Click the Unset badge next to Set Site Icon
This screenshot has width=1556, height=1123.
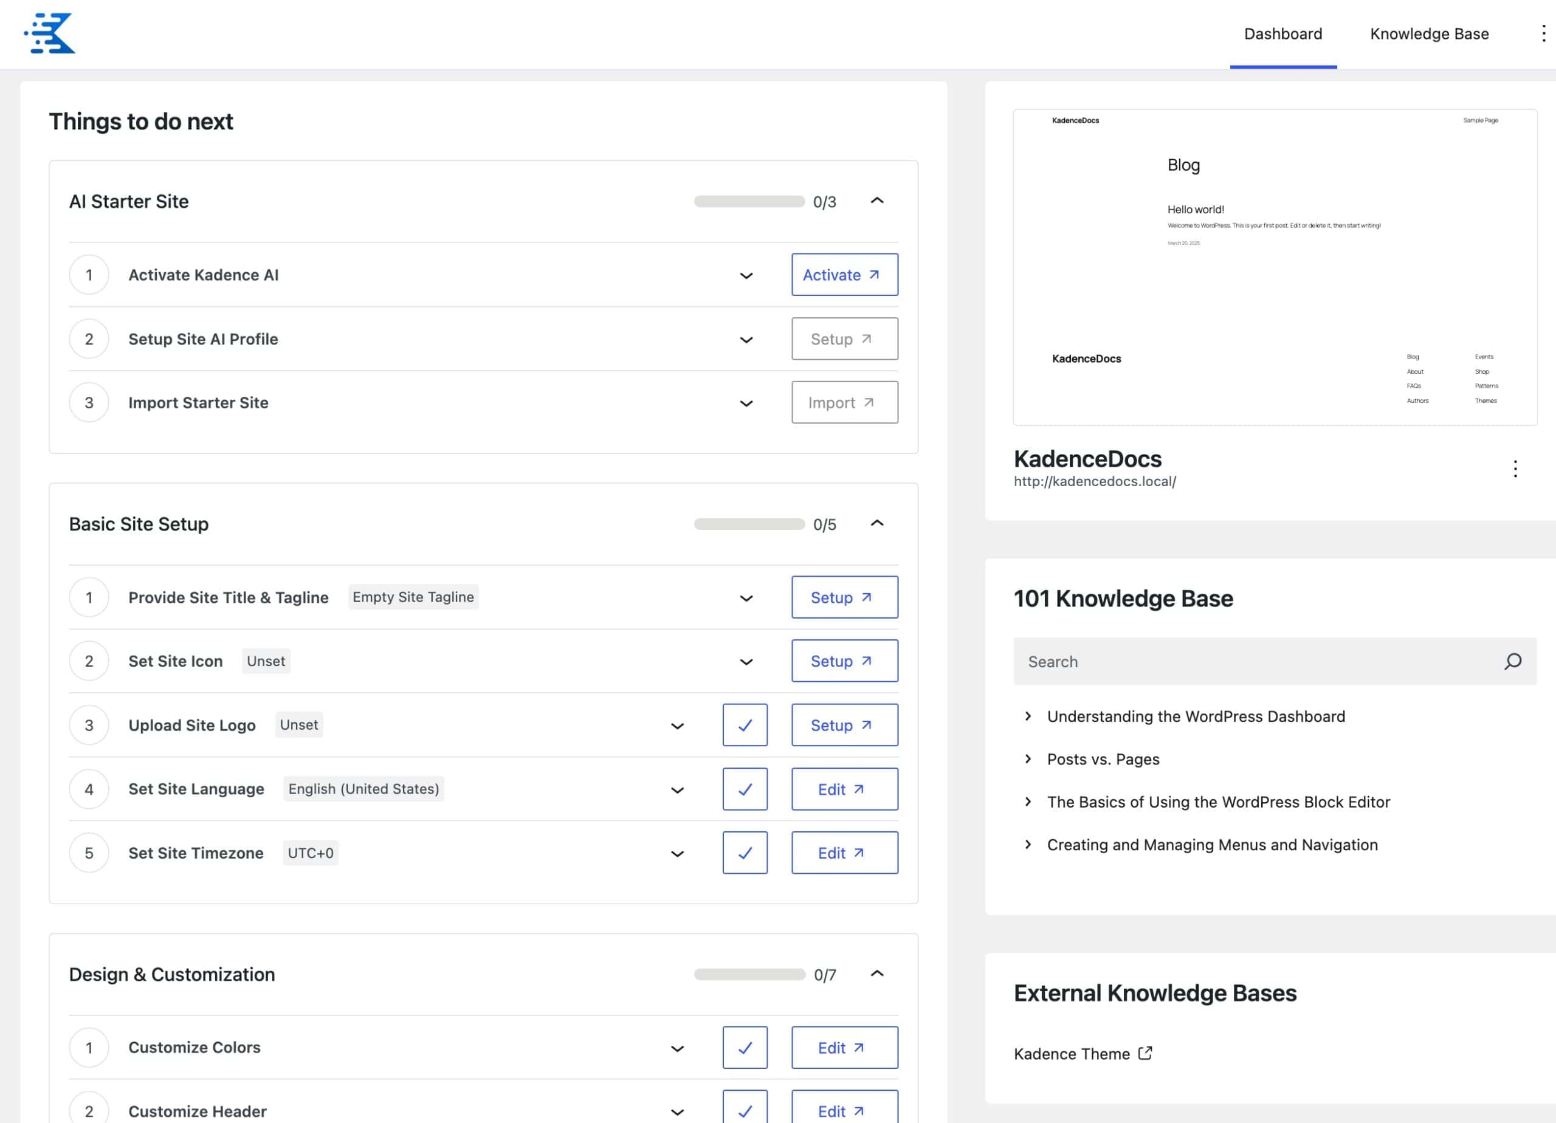pos(266,661)
